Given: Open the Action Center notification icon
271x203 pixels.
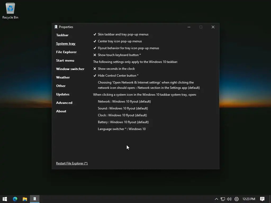Looking at the screenshot, I should [x=262, y=199].
